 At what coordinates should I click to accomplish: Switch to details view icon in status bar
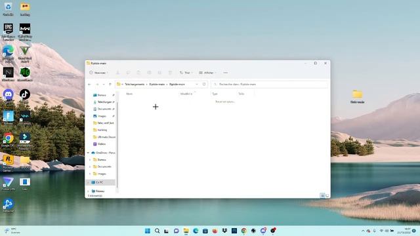(322, 195)
